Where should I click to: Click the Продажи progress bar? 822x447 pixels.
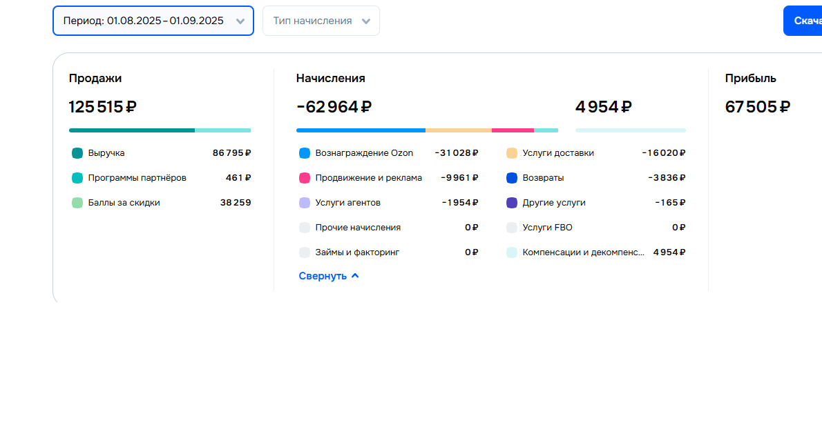click(x=160, y=130)
